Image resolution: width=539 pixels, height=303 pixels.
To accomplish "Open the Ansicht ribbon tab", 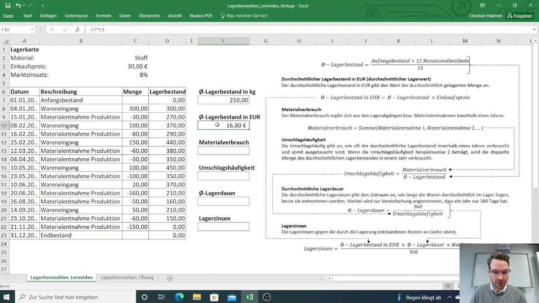I will (175, 16).
